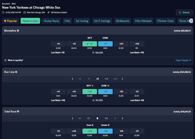The height and width of the screenshot is (139, 195).
Task: Select the Moneyline -114 odds button
Action: pos(58,44)
